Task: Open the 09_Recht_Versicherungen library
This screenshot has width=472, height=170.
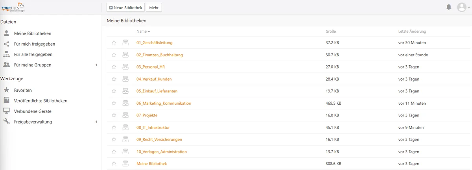Action: pos(159,139)
